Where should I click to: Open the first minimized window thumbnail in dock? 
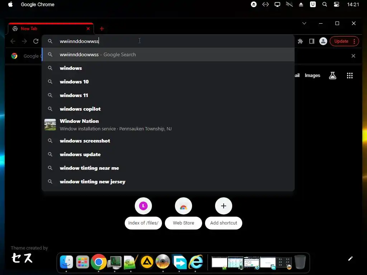[219, 262]
